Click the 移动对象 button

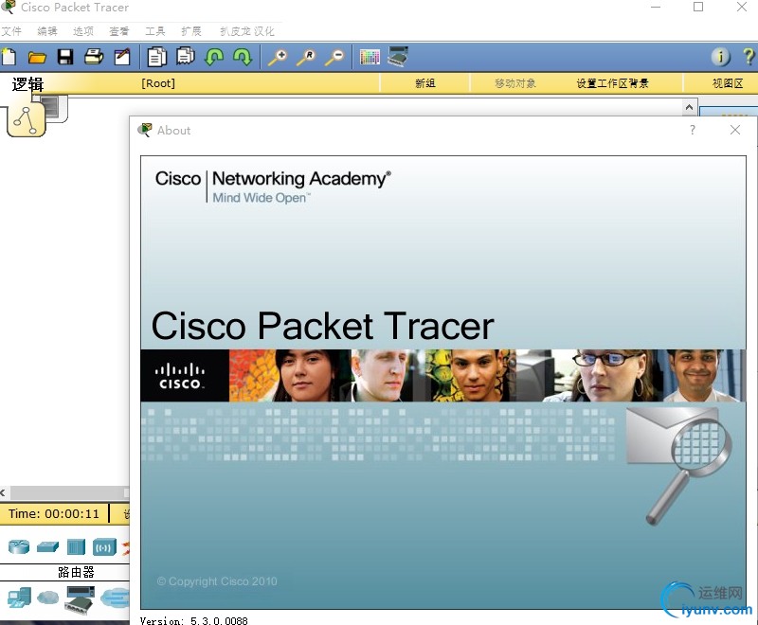coord(515,83)
